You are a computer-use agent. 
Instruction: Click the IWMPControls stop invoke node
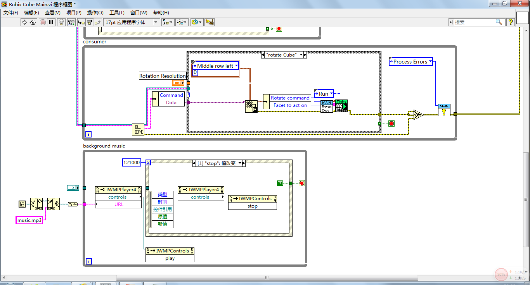253,202
